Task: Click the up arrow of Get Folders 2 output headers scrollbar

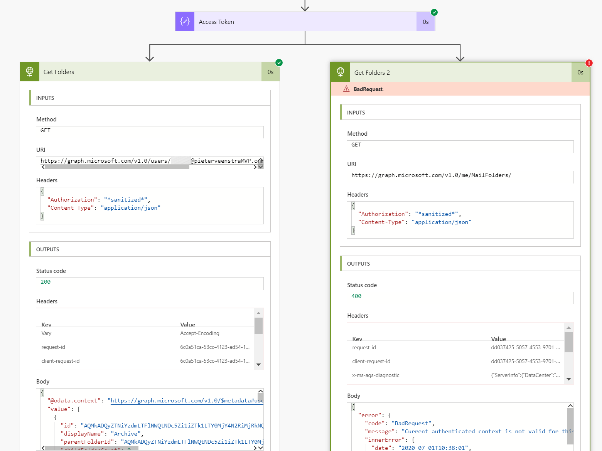Action: (568, 328)
